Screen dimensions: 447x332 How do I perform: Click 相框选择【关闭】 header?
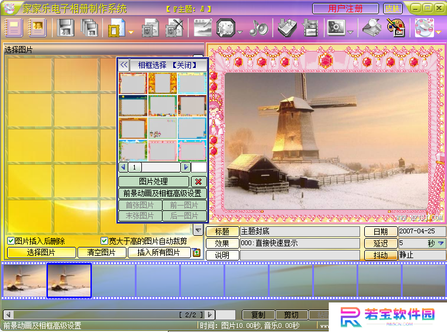[x=168, y=65]
